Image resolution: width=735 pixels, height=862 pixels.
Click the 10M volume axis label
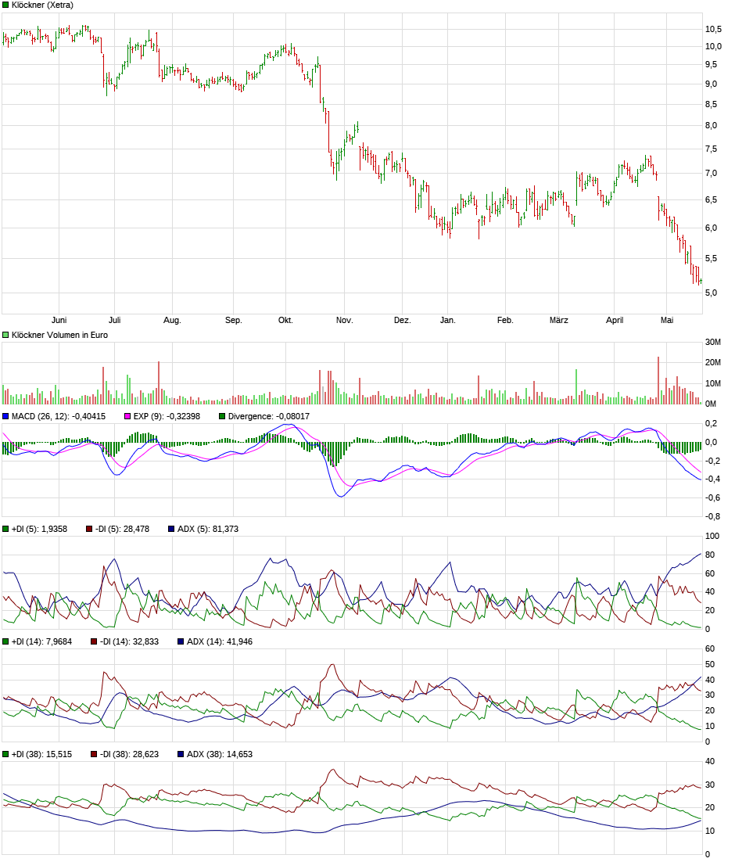point(713,383)
